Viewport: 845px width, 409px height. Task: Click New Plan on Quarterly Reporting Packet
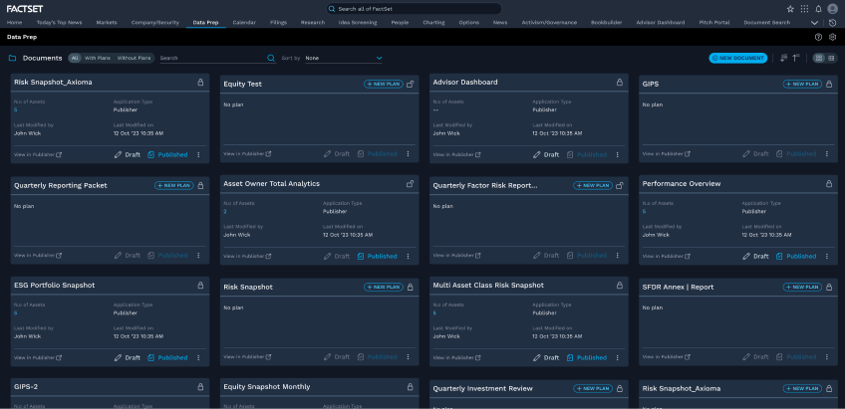174,186
